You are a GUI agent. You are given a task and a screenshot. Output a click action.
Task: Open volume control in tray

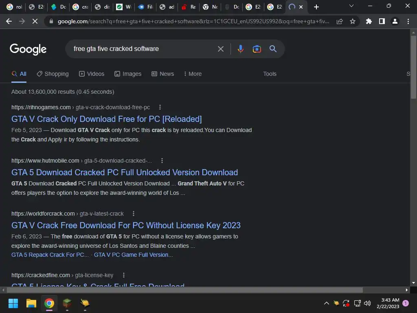coord(367,303)
